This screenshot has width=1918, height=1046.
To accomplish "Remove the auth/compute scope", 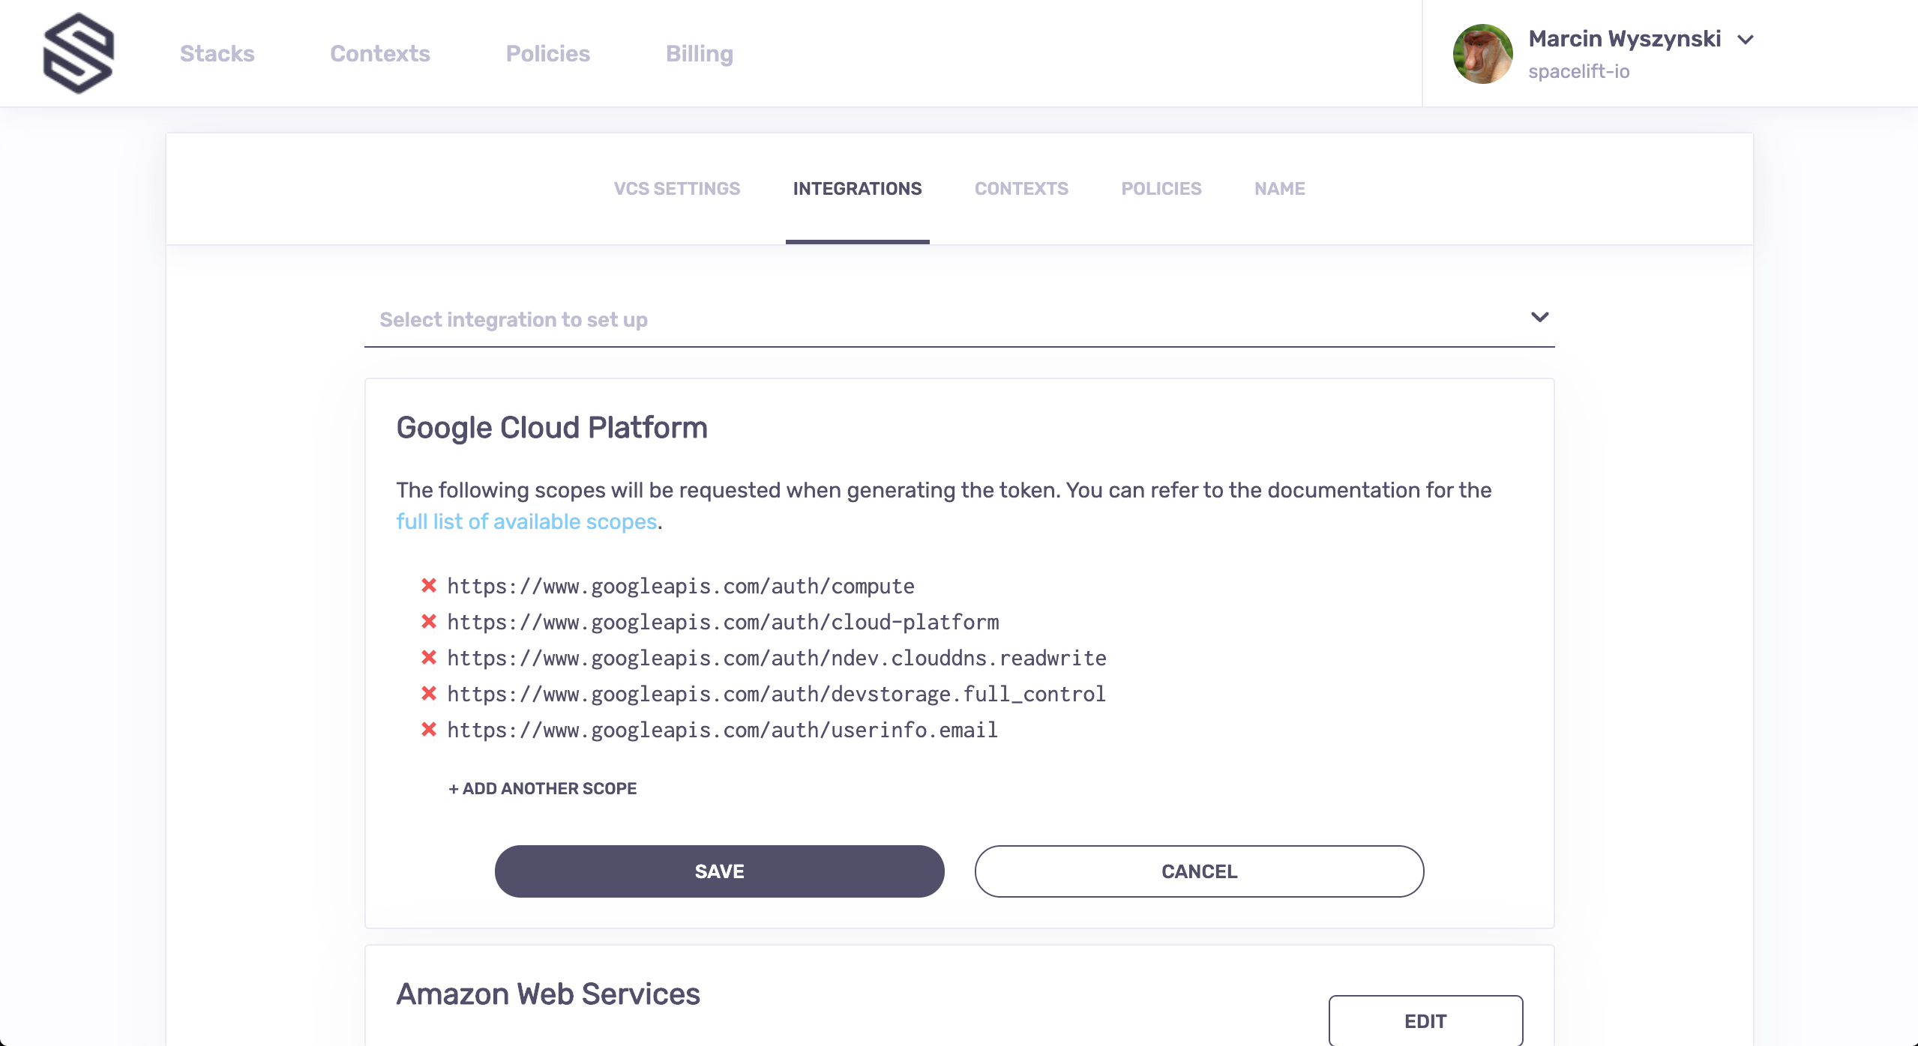I will pyautogui.click(x=429, y=585).
